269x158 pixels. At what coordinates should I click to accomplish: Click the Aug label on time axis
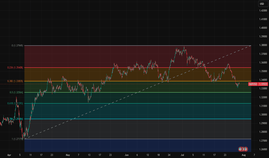coord(244,155)
